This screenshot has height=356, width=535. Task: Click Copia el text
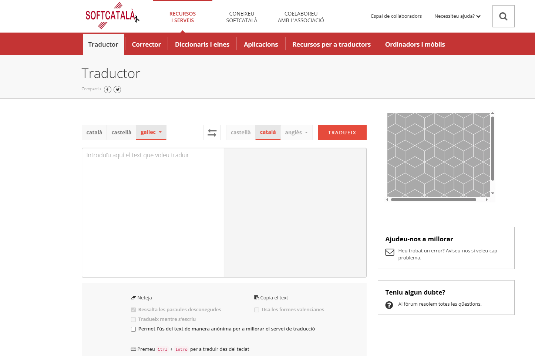(x=271, y=298)
